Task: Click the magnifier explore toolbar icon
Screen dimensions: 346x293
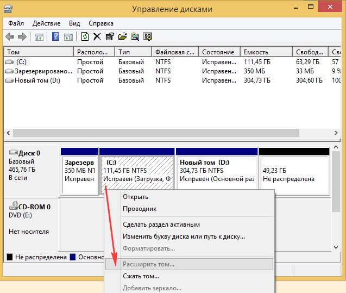Action: (x=135, y=36)
